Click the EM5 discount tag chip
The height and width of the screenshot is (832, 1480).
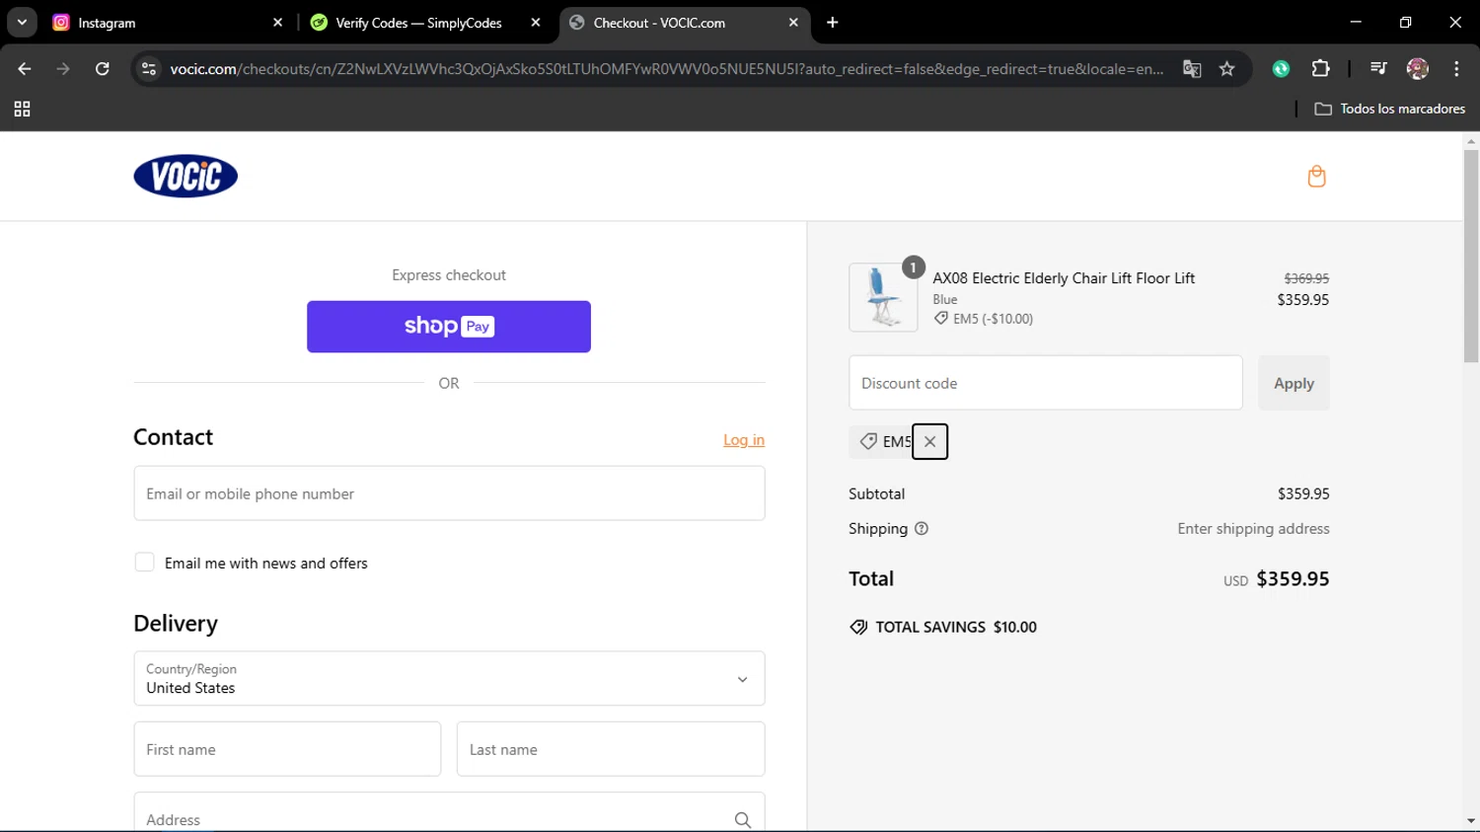884,441
